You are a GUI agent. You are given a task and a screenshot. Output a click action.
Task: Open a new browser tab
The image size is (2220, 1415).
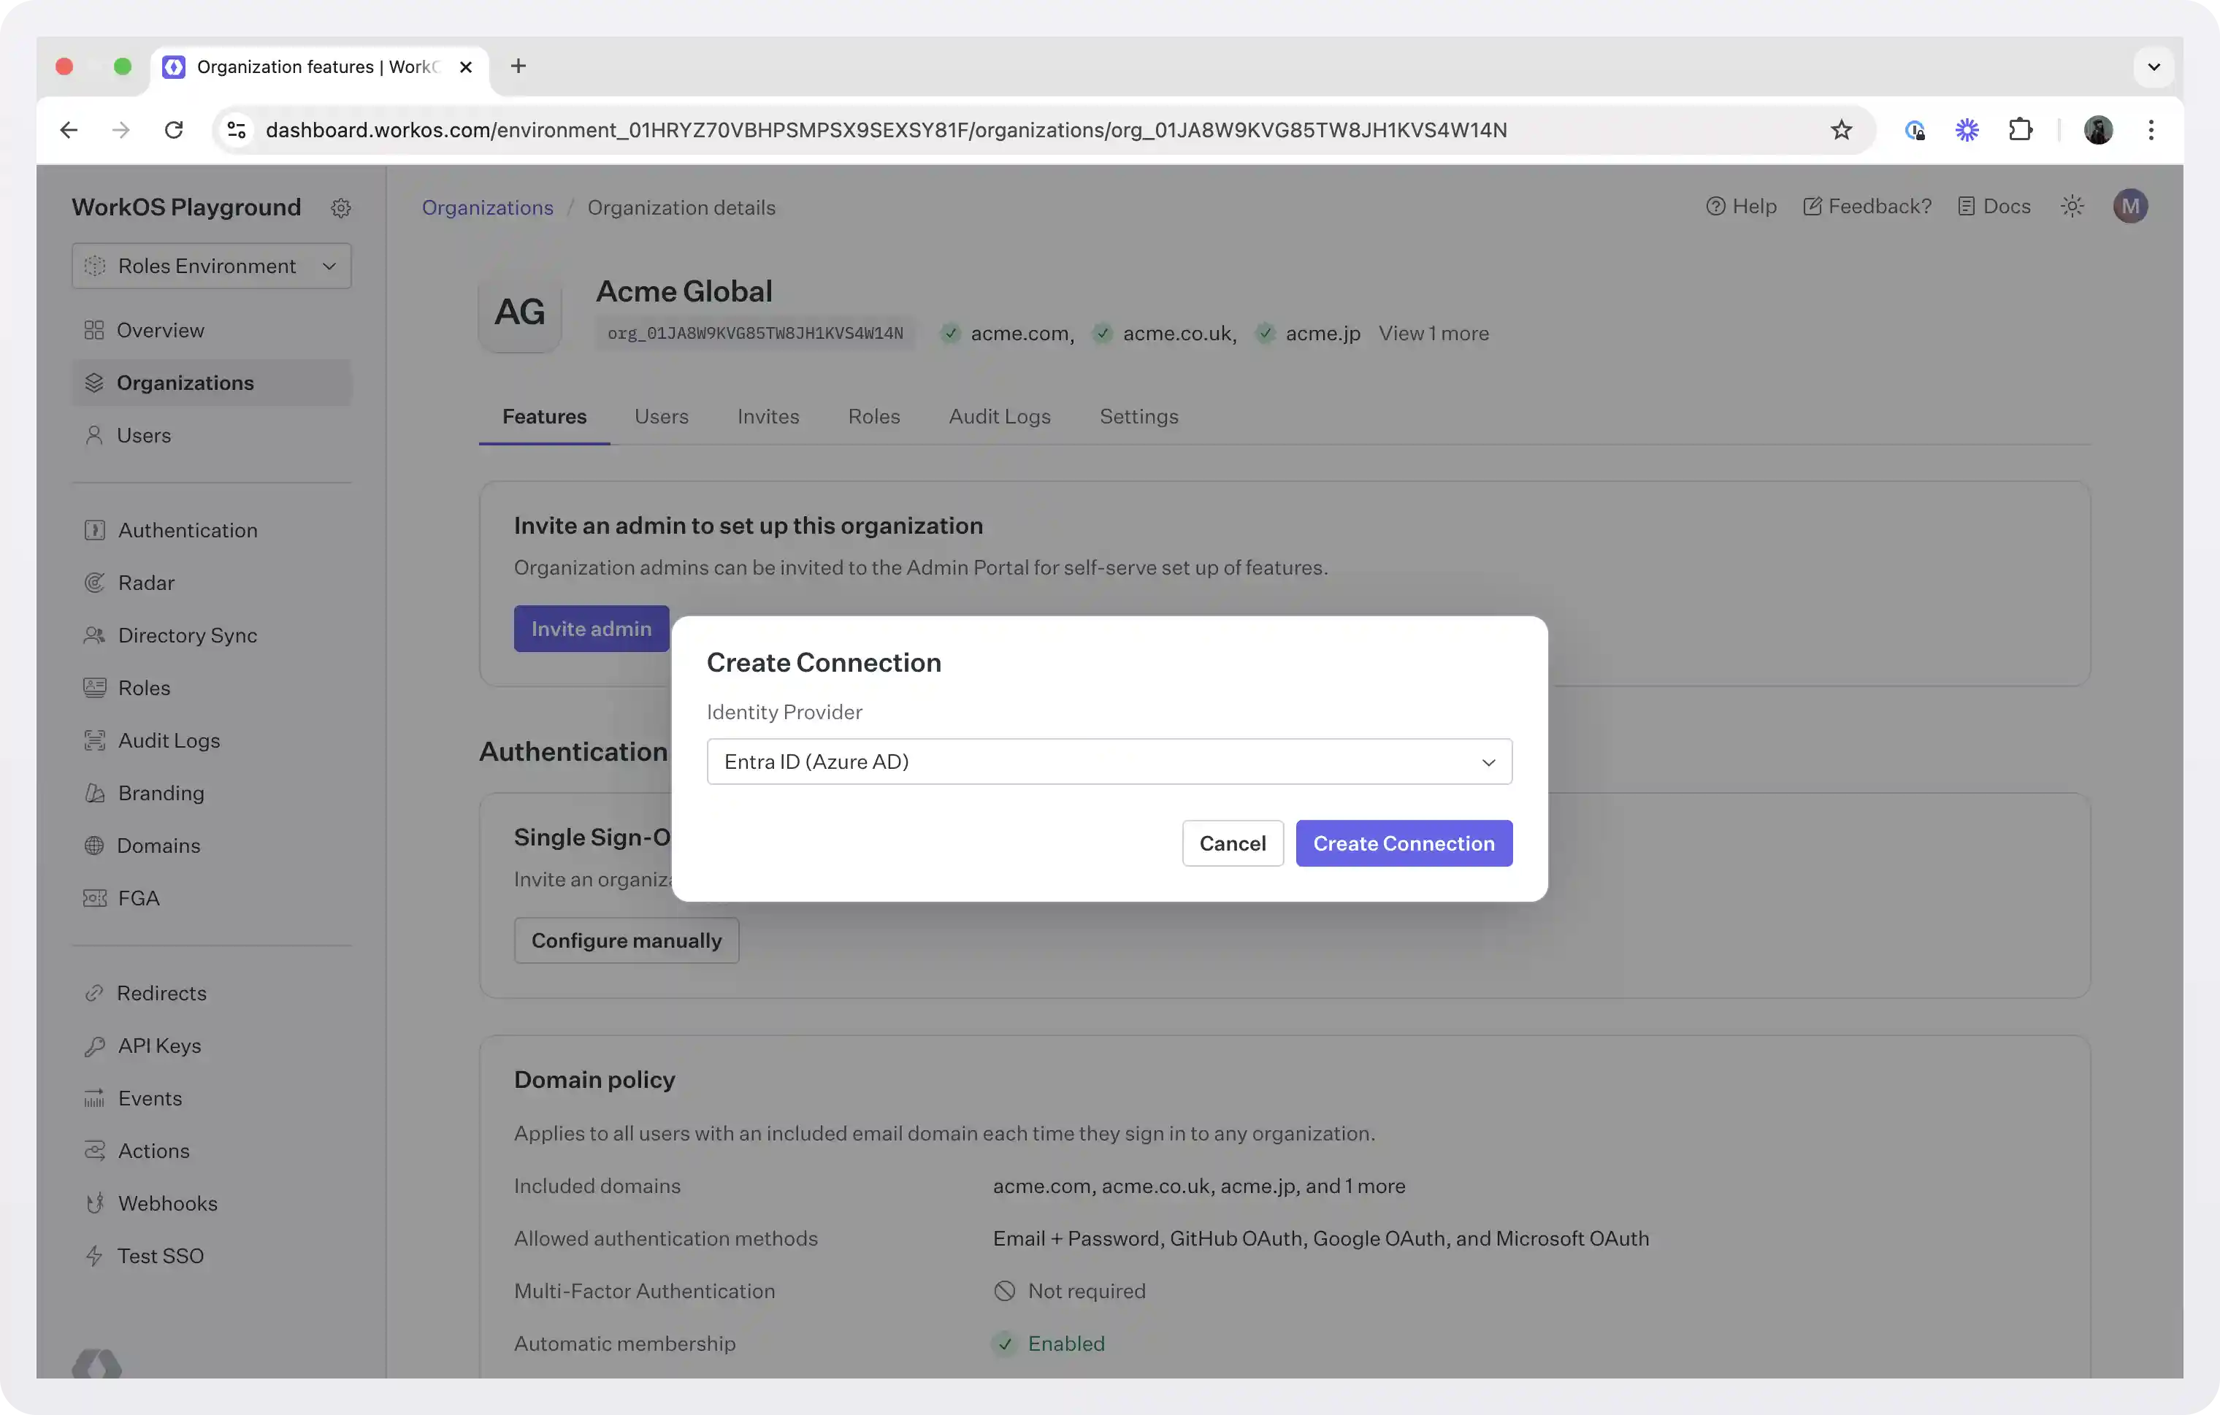click(x=518, y=66)
